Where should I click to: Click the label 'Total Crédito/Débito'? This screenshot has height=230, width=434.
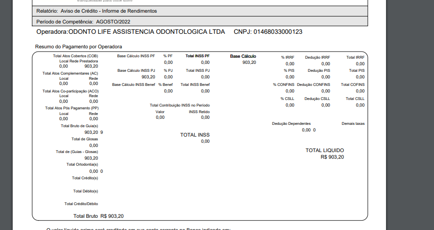pos(81,204)
